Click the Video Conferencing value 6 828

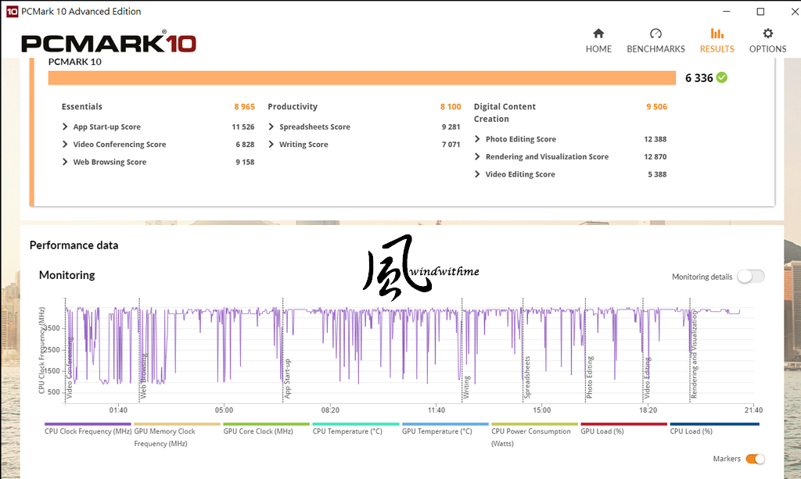click(x=245, y=145)
